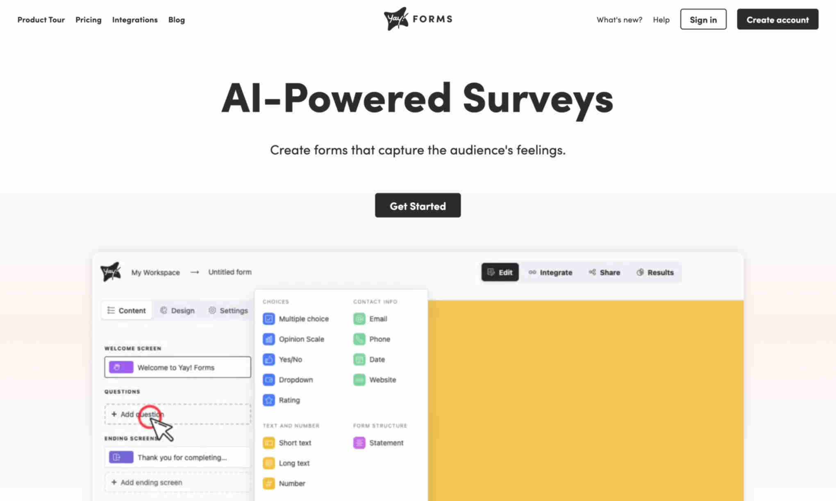
Task: Click the Results panel button
Action: (655, 272)
